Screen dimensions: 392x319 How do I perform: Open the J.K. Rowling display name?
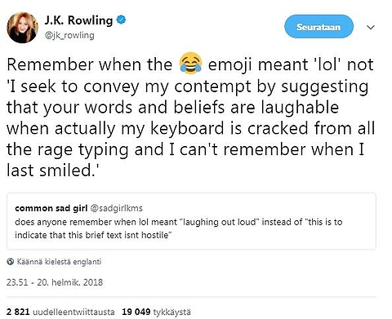click(78, 20)
